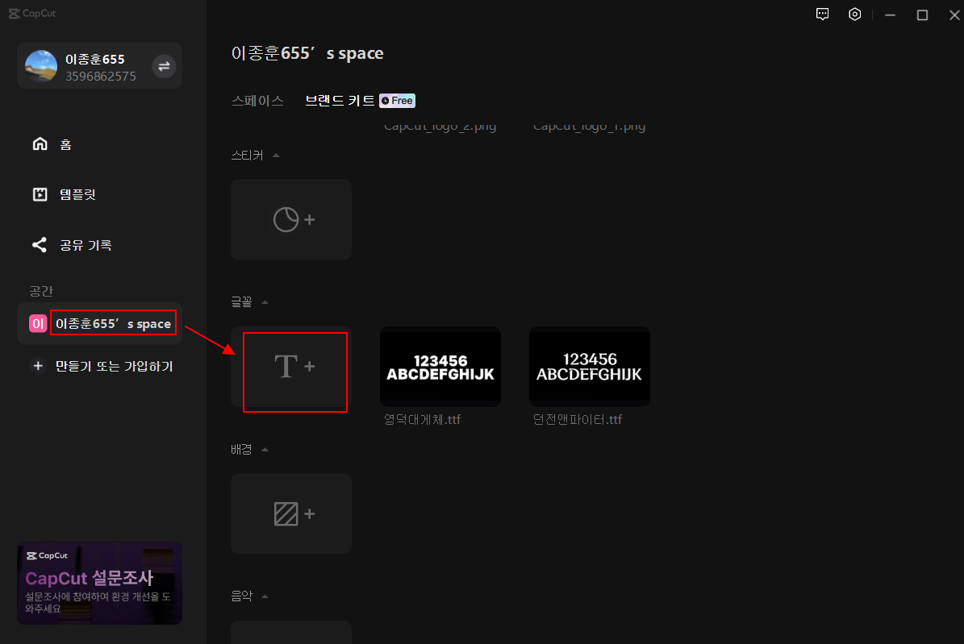Click the pink 이 space badge
This screenshot has width=964, height=644.
38,323
